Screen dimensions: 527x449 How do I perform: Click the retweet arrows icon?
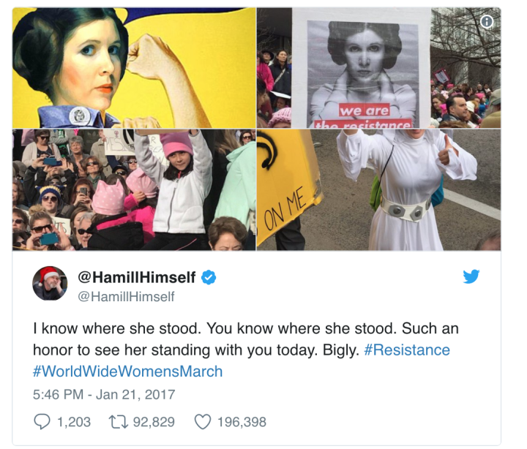click(119, 422)
